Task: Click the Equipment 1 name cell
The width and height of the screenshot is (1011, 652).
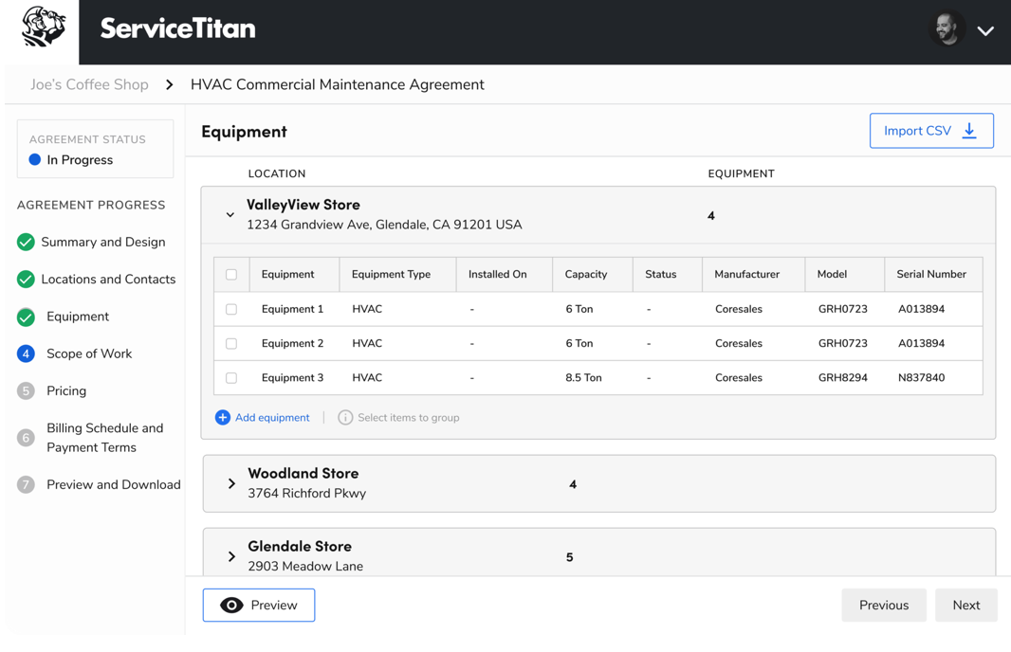Action: click(x=292, y=309)
